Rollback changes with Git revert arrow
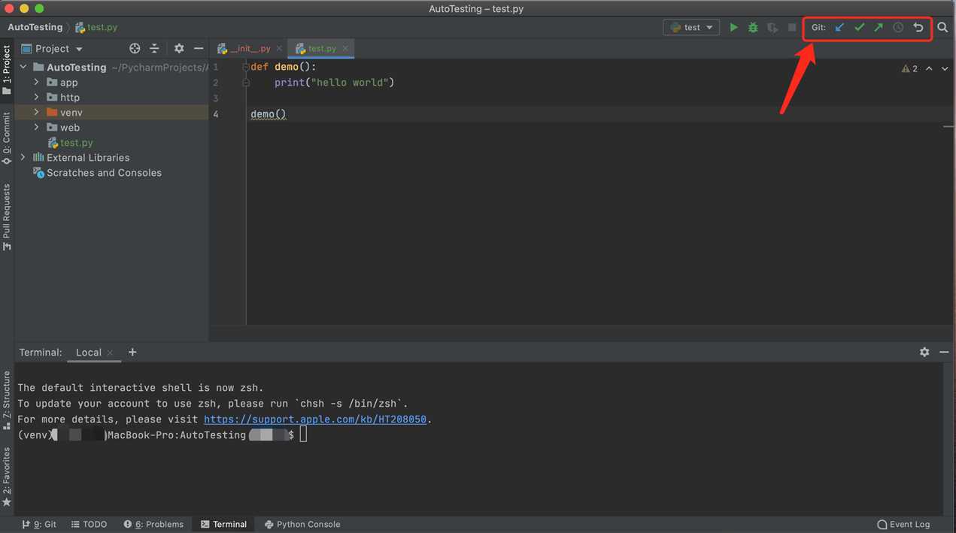 918,27
